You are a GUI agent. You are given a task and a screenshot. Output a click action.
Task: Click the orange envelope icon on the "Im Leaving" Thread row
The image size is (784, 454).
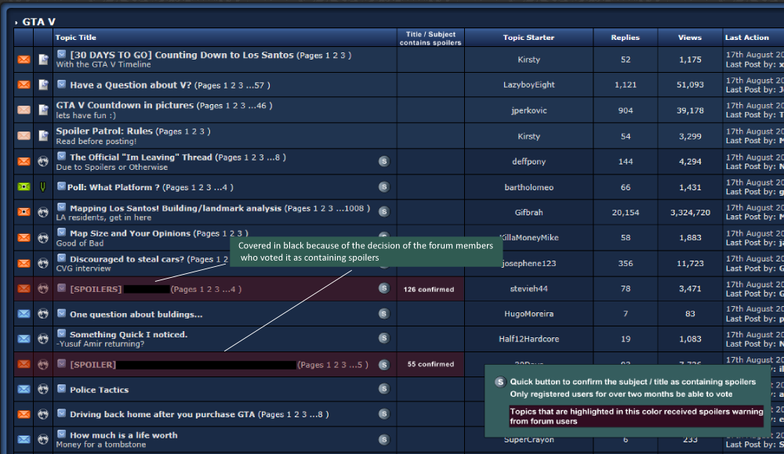pos(24,161)
